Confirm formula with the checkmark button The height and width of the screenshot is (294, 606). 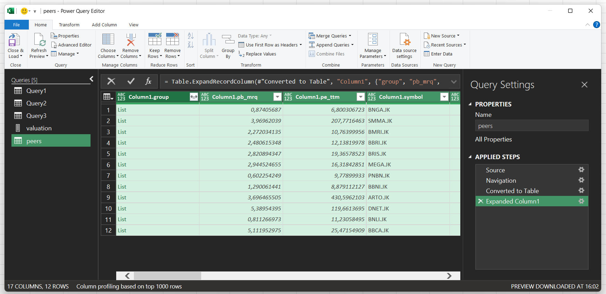tap(131, 81)
